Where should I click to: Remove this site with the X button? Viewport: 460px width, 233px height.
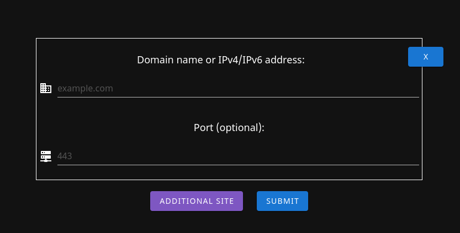click(426, 57)
